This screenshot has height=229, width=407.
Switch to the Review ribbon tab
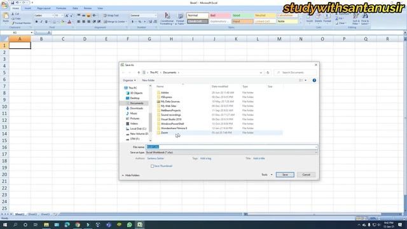pos(88,8)
